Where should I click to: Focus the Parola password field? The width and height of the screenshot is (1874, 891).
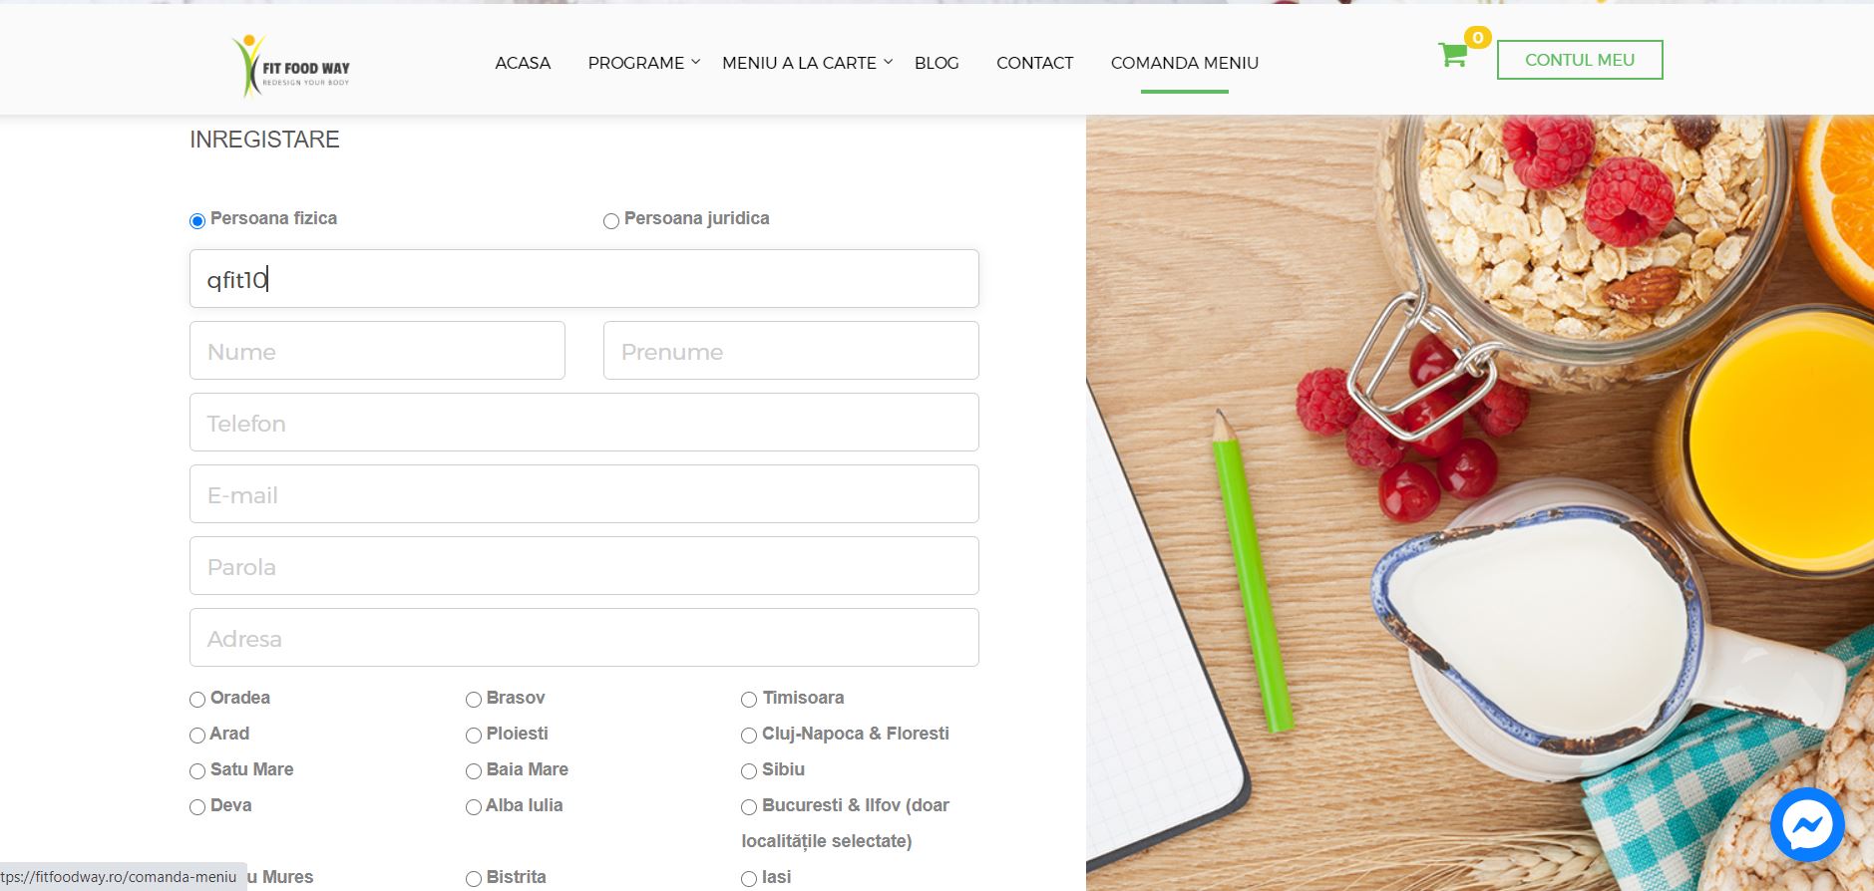coord(584,566)
